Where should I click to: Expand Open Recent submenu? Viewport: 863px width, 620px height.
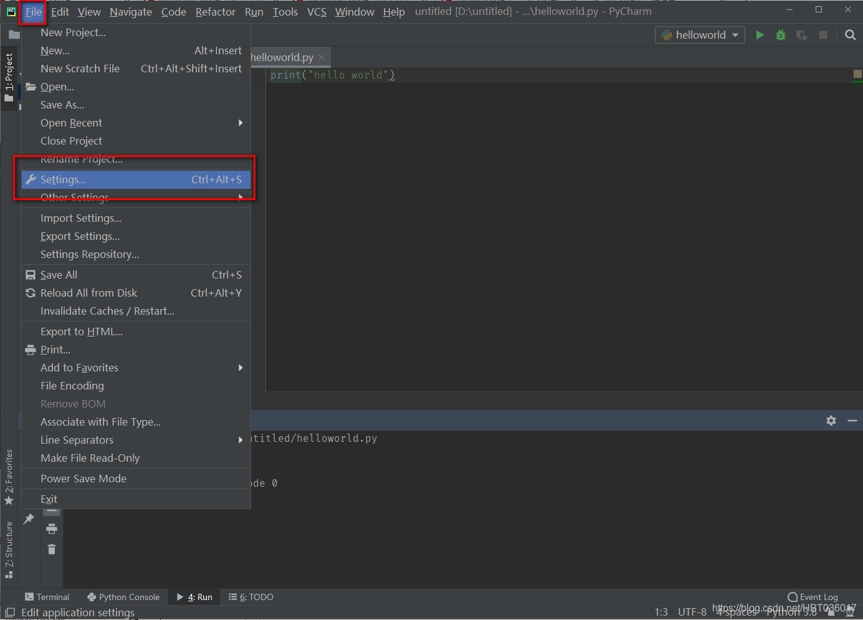click(x=136, y=123)
